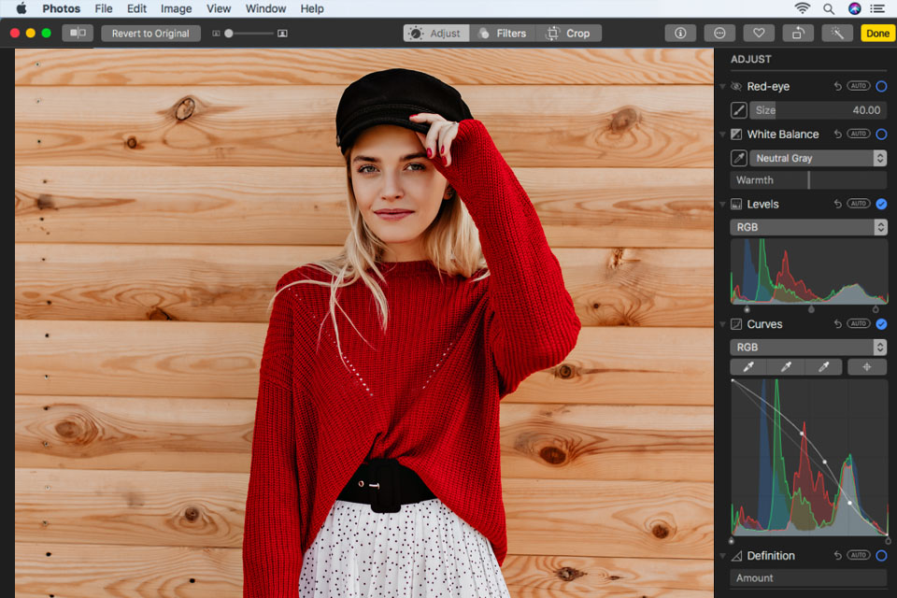Reset Red-eye with its undo arrow

pos(837,86)
